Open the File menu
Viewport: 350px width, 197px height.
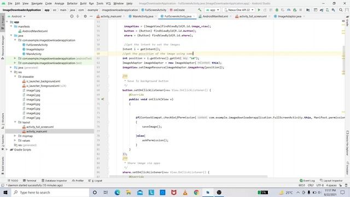point(10,3)
